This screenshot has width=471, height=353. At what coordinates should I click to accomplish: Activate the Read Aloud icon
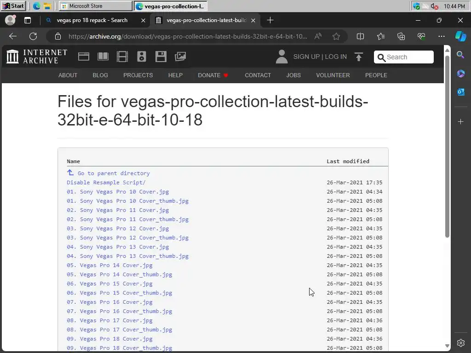pyautogui.click(x=318, y=36)
